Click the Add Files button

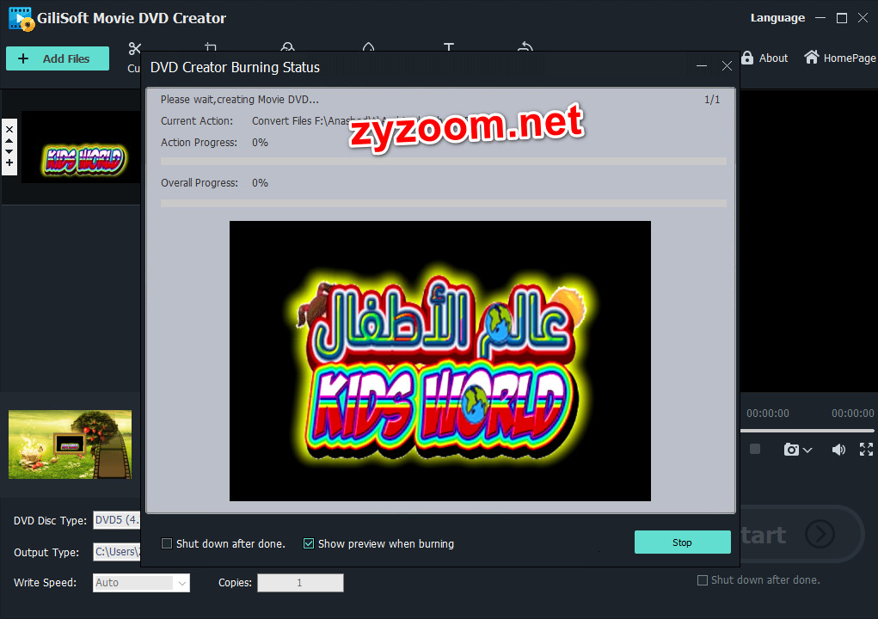click(x=57, y=58)
